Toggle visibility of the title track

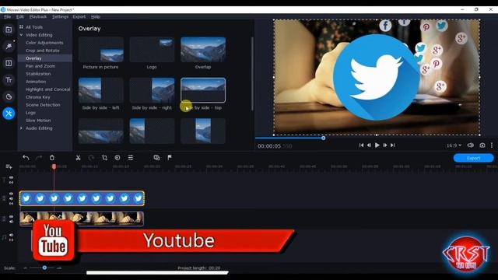(x=11, y=177)
